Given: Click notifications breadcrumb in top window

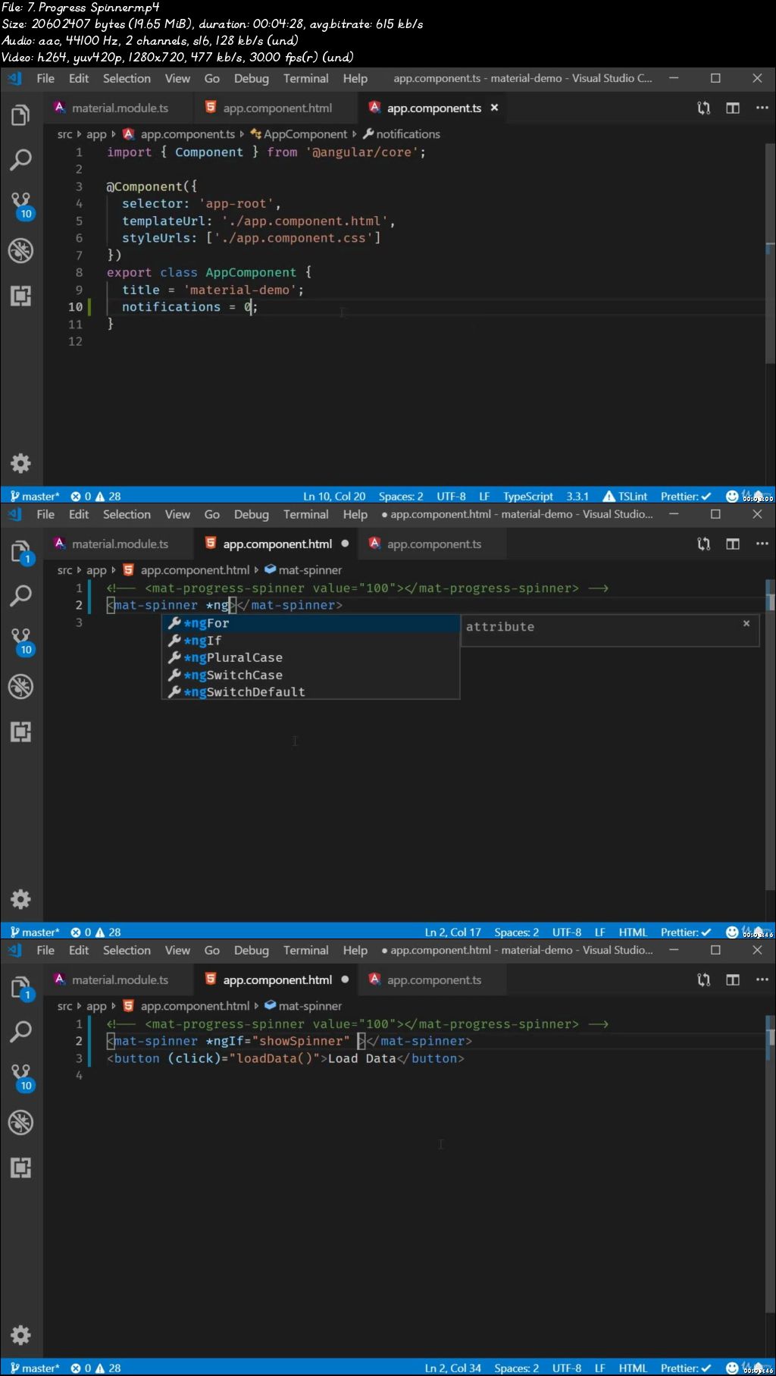Looking at the screenshot, I should pos(402,134).
